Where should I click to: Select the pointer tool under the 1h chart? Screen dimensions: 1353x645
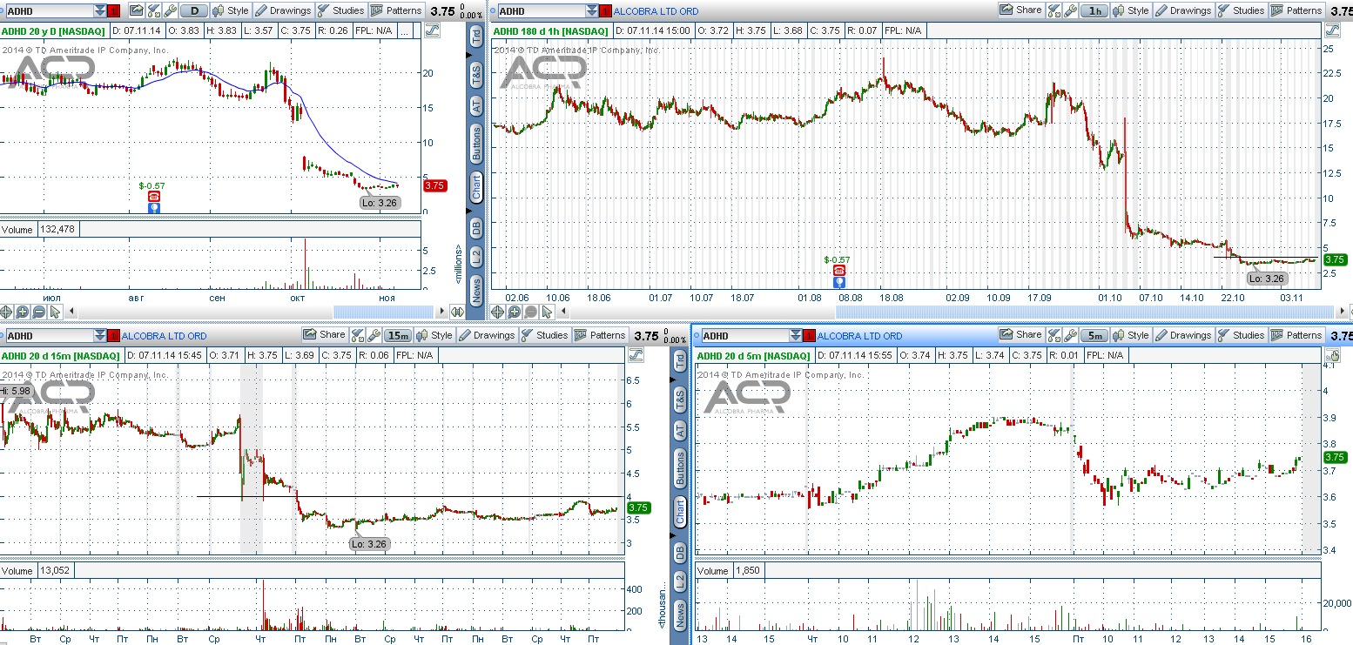(548, 312)
